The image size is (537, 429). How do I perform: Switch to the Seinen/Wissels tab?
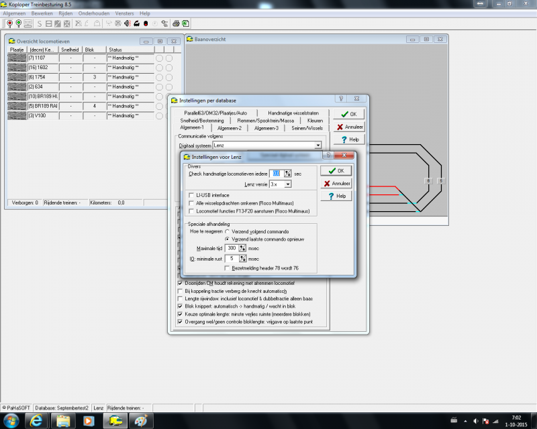click(307, 128)
